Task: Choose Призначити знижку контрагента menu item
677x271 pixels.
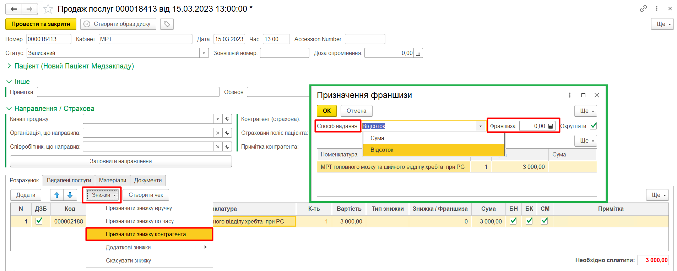Action: pyautogui.click(x=146, y=234)
